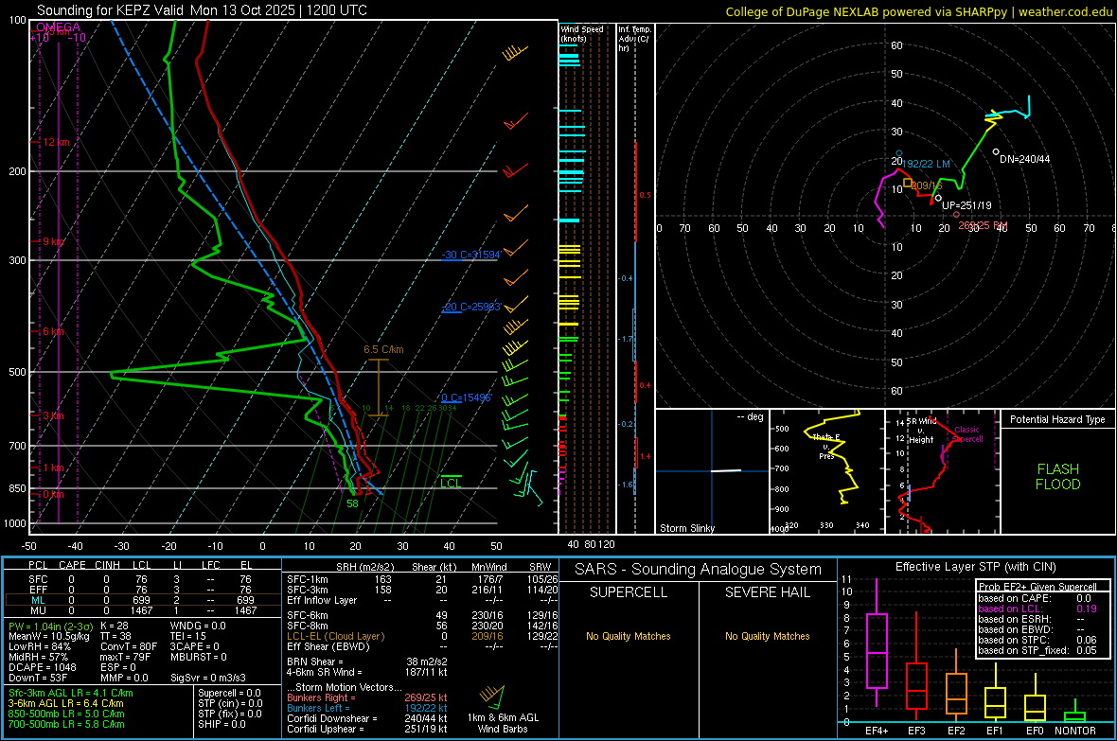The width and height of the screenshot is (1117, 741).
Task: Open the weather.cod.edu NEXLAB credit text
Action: (918, 11)
